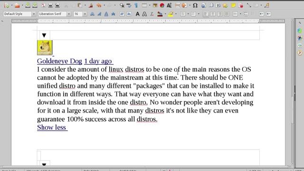Toggle the bulleted list
The width and height of the screenshot is (304, 171).
point(182,14)
